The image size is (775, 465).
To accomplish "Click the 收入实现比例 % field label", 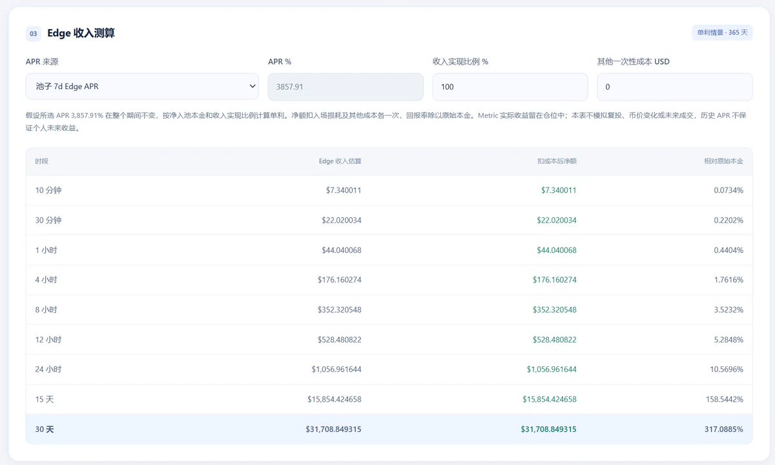I will pyautogui.click(x=460, y=61).
